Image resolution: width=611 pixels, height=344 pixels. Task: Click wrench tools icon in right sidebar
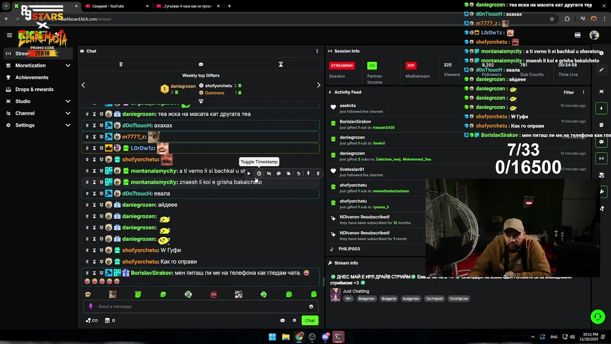pos(601,192)
